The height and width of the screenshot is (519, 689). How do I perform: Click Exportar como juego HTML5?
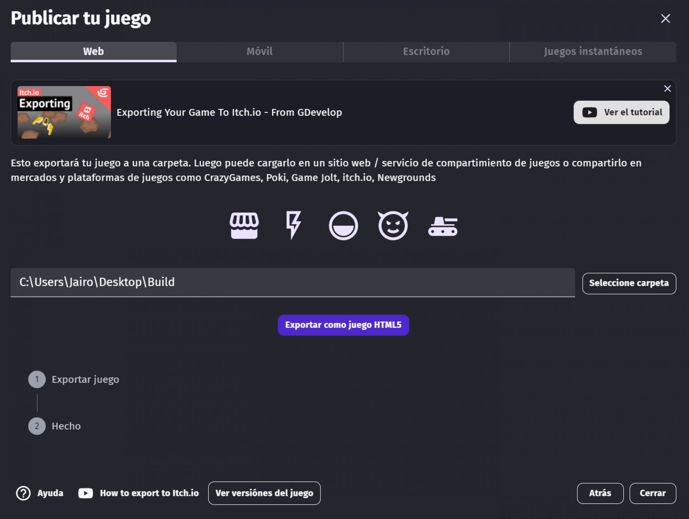(x=343, y=325)
